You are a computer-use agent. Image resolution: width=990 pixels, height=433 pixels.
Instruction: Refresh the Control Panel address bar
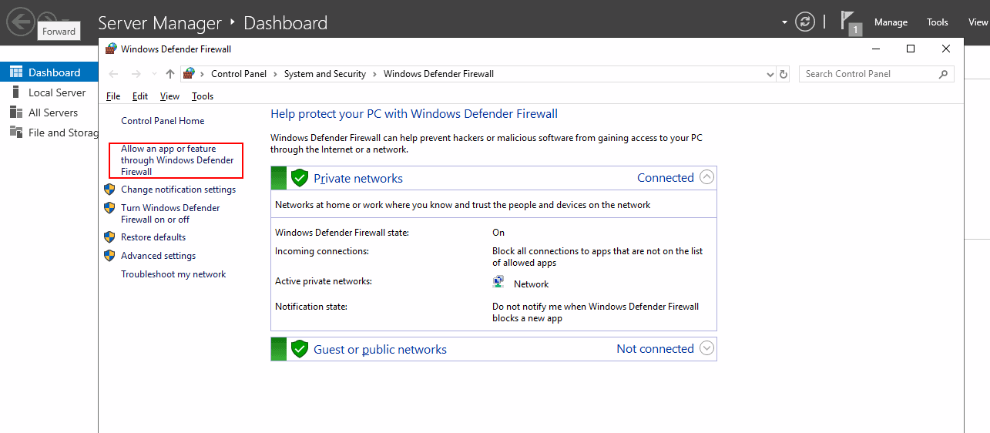coord(784,74)
